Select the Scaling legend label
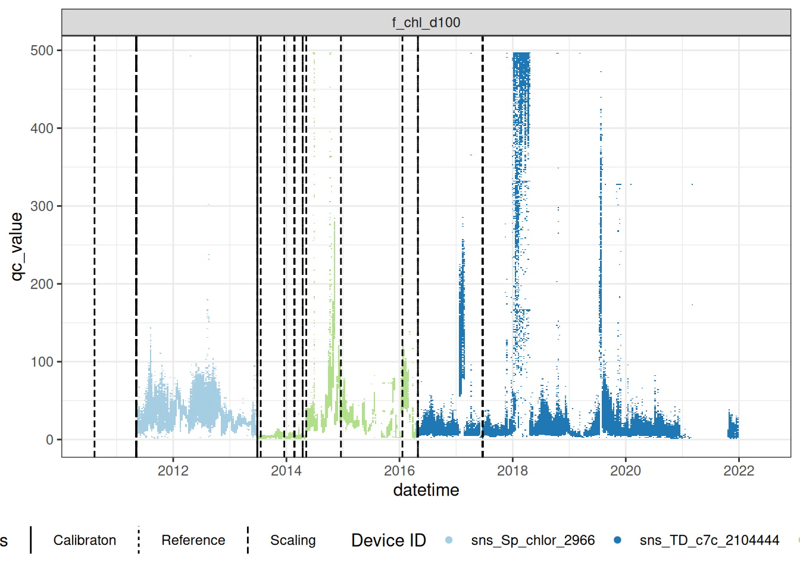The width and height of the screenshot is (800, 571). pyautogui.click(x=293, y=540)
